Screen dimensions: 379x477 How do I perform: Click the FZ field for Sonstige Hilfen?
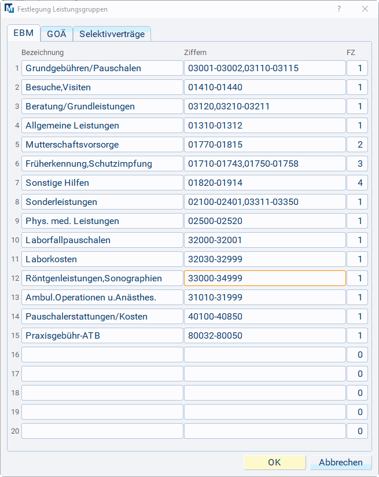[358, 183]
